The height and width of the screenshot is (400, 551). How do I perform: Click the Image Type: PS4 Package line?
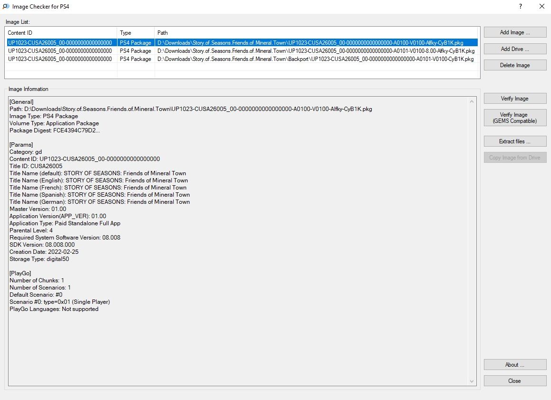(44, 116)
